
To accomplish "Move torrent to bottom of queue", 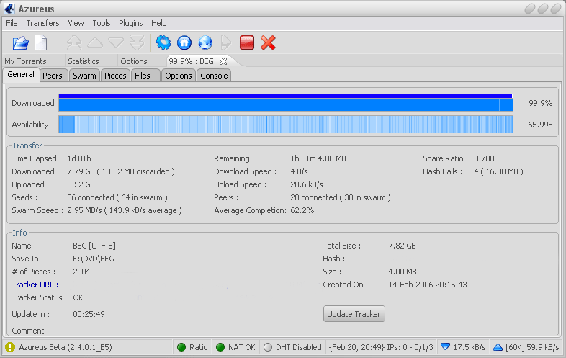I will coord(137,42).
